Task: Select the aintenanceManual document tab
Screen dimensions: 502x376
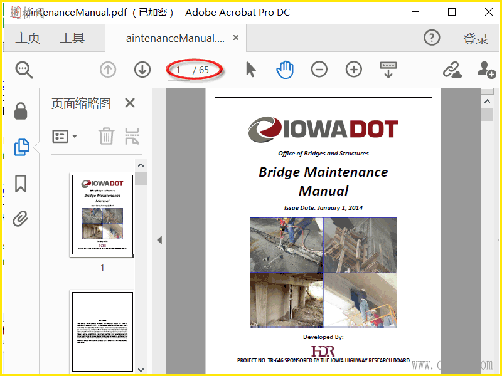Action: point(175,38)
